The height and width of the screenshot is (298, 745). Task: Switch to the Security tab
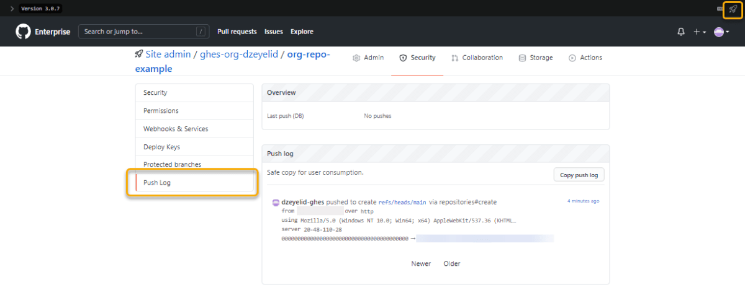pos(417,58)
